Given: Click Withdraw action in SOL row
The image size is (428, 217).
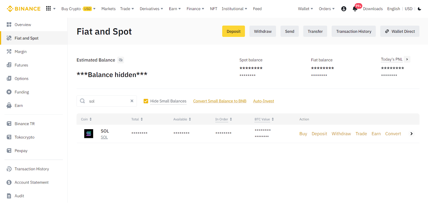Looking at the screenshot, I should tap(341, 134).
